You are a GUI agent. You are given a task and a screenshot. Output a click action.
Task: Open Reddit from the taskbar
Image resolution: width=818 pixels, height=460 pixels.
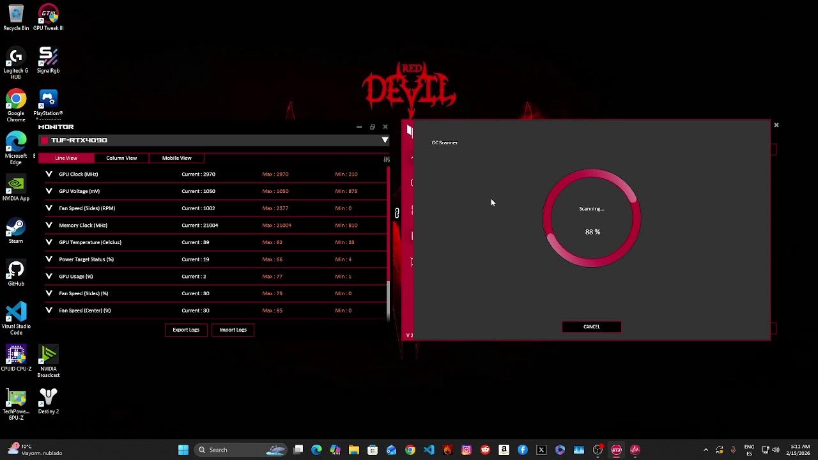tap(485, 450)
